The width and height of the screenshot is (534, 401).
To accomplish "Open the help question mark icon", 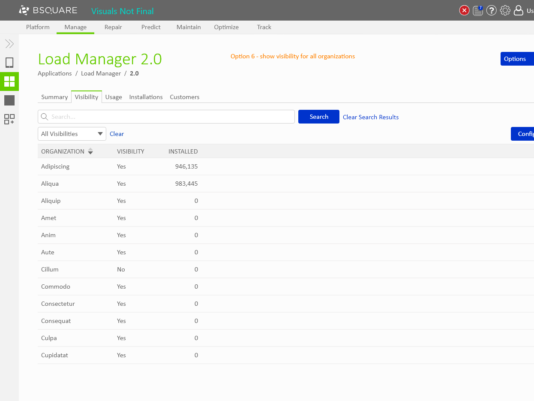I will [492, 10].
